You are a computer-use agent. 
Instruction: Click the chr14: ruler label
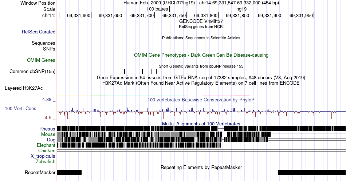coord(49,15)
